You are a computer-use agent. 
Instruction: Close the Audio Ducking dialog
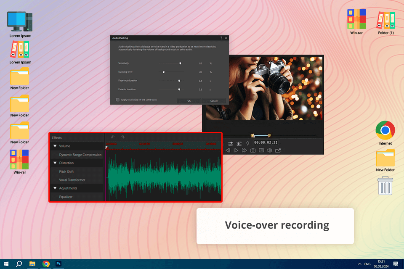226,38
